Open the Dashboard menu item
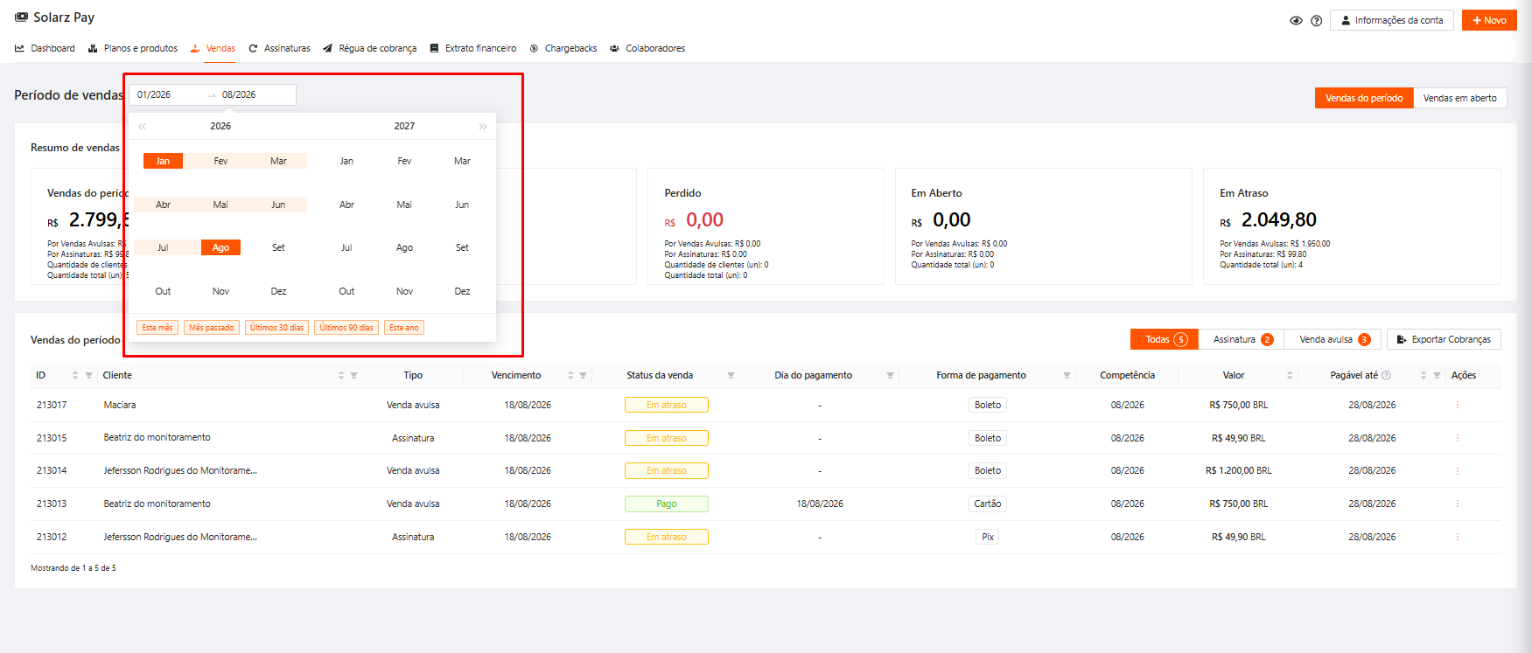1532x653 pixels. tap(45, 48)
